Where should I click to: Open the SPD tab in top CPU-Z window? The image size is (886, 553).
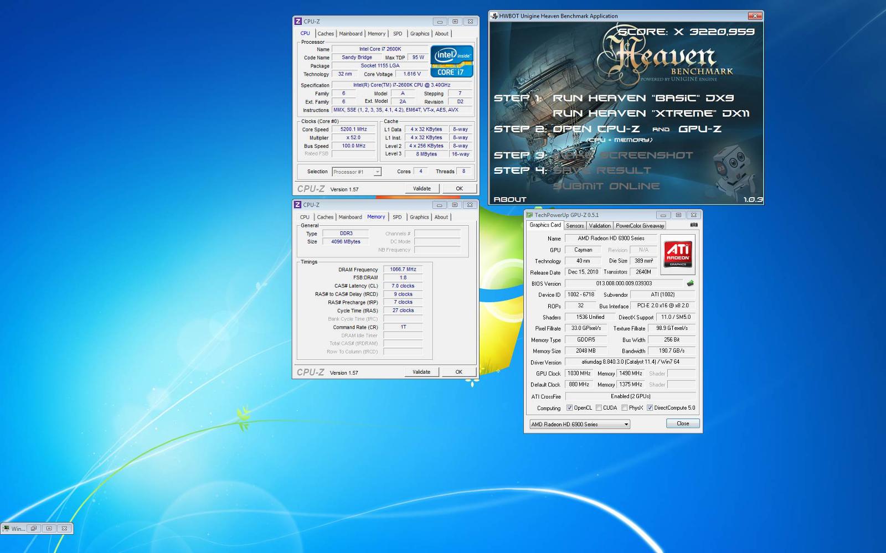pyautogui.click(x=398, y=34)
